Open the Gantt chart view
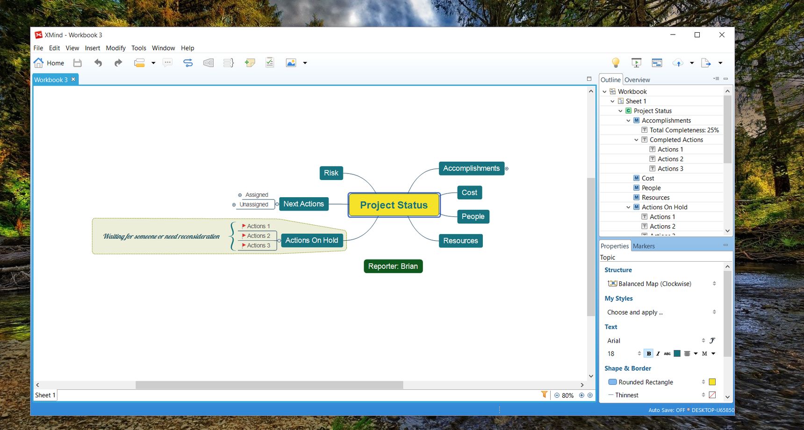 click(x=657, y=63)
